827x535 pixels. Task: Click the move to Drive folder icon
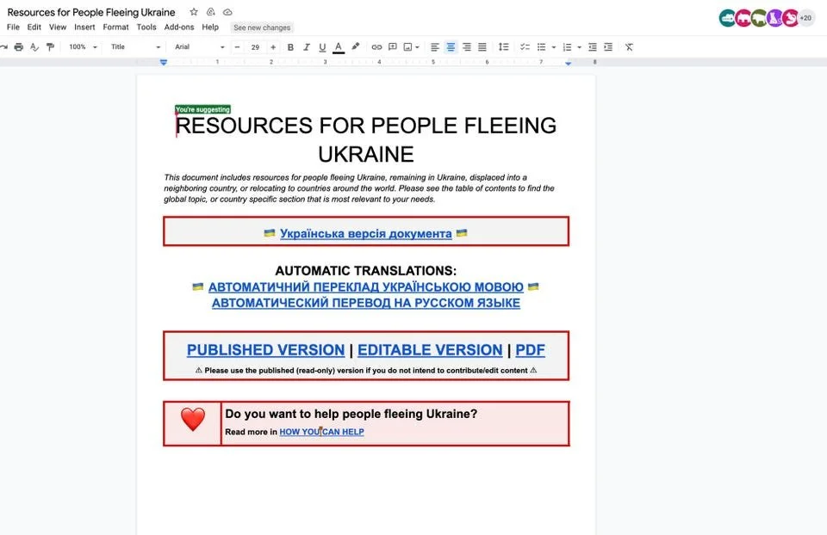tap(210, 11)
